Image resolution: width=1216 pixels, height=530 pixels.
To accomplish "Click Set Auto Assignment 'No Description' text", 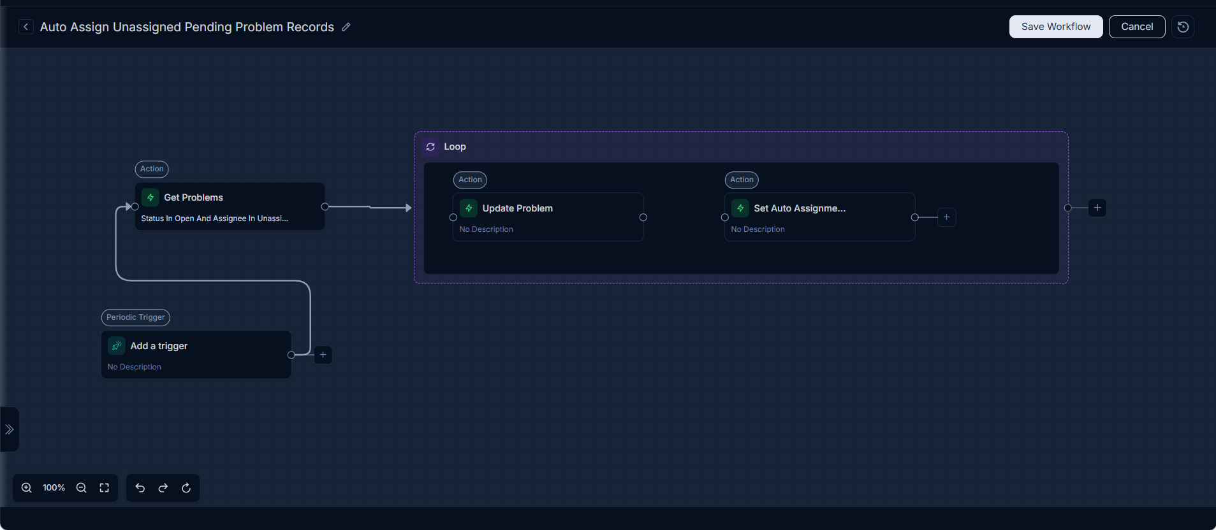I will 758,229.
